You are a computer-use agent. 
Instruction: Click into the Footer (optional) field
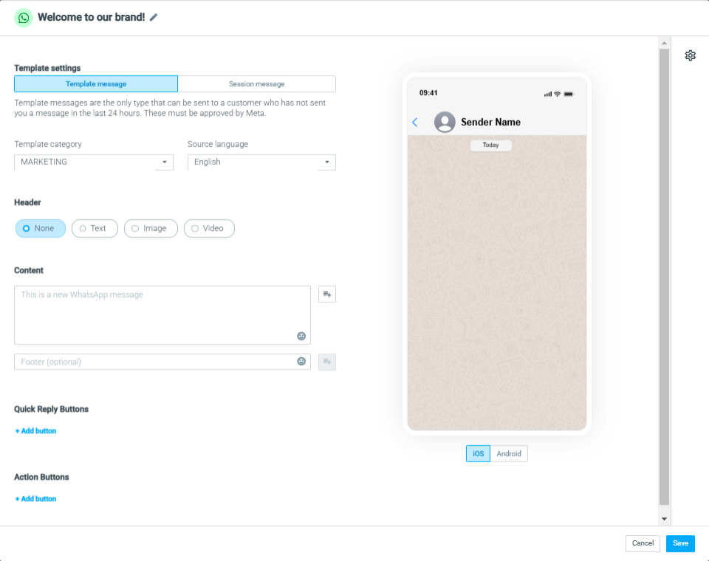tap(162, 362)
